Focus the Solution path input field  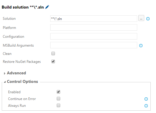tap(94, 19)
